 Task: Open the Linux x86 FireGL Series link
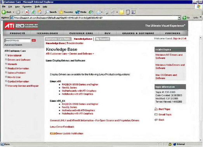pos(69,88)
